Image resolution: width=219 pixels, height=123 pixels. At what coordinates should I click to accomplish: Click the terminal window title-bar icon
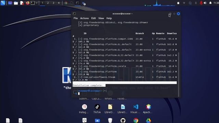tap(74, 14)
